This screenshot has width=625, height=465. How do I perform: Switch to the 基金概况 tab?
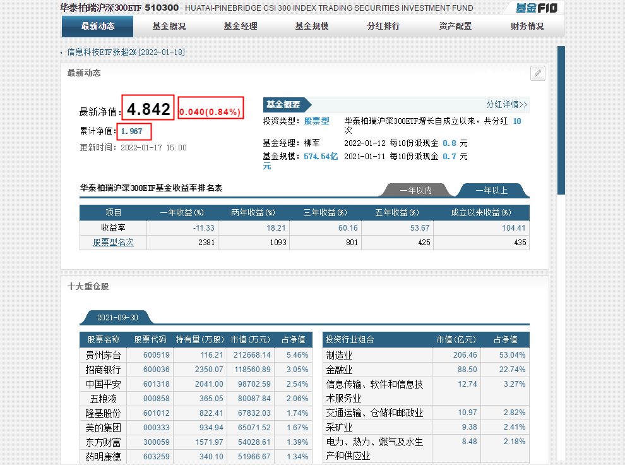pyautogui.click(x=169, y=27)
